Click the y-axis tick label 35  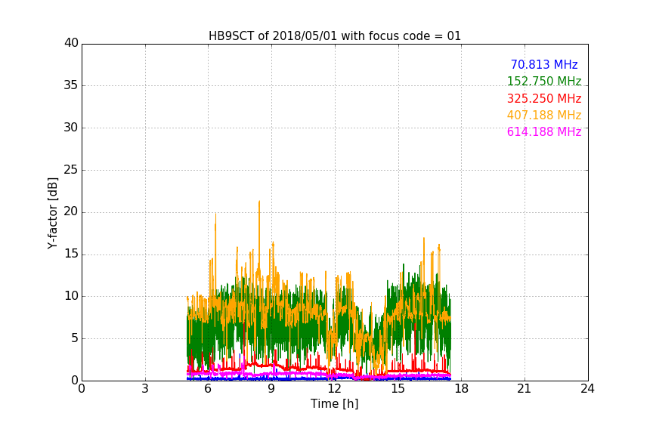[71, 85]
